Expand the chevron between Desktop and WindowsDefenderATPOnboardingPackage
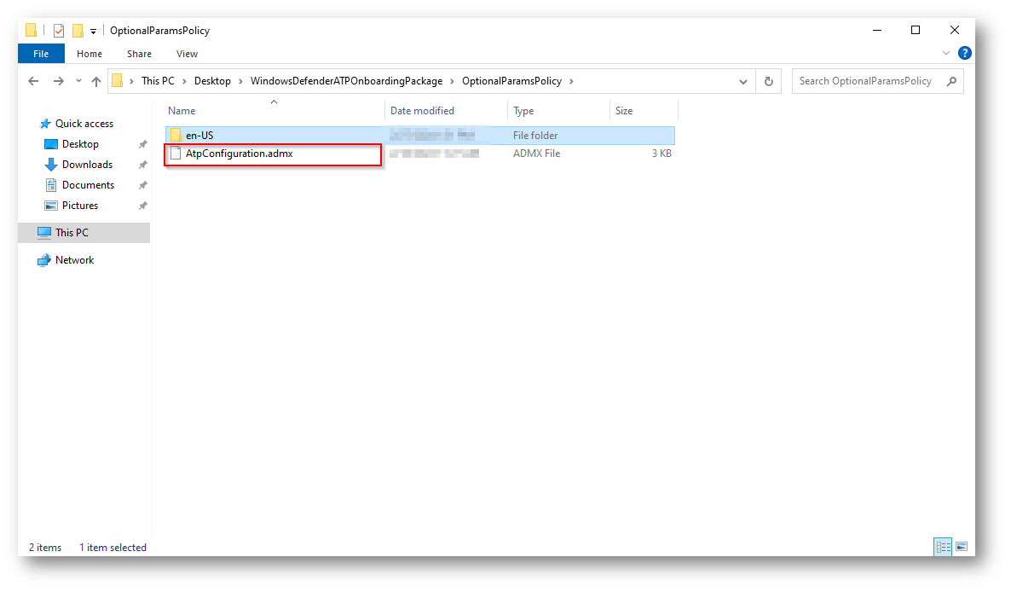This screenshot has width=1011, height=592. pos(240,81)
